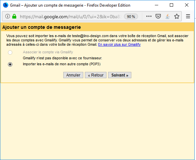Image resolution: width=196 pixels, height=160 pixels.
Task: Close the Firefox popup window
Action: point(187,5)
